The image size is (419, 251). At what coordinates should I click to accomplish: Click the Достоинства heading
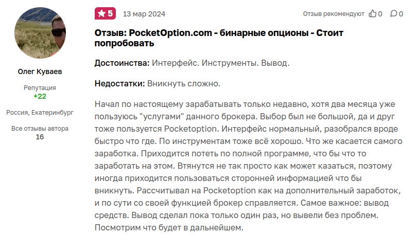(x=122, y=63)
